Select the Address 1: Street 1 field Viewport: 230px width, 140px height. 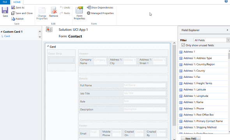click(x=153, y=61)
